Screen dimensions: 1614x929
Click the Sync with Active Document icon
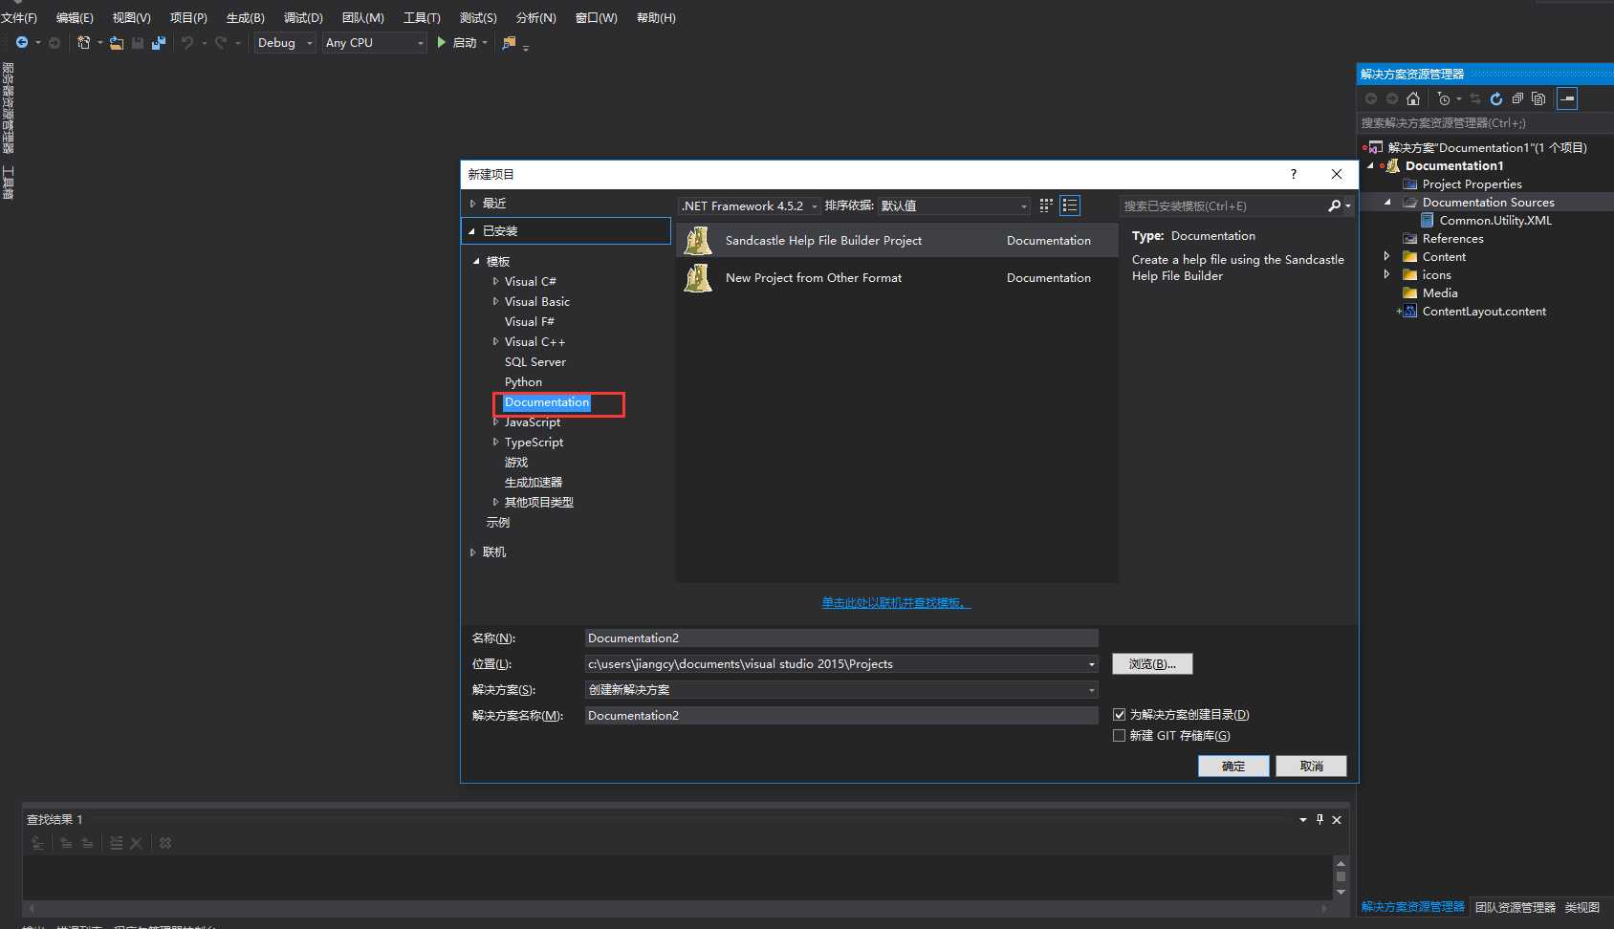(x=1475, y=98)
